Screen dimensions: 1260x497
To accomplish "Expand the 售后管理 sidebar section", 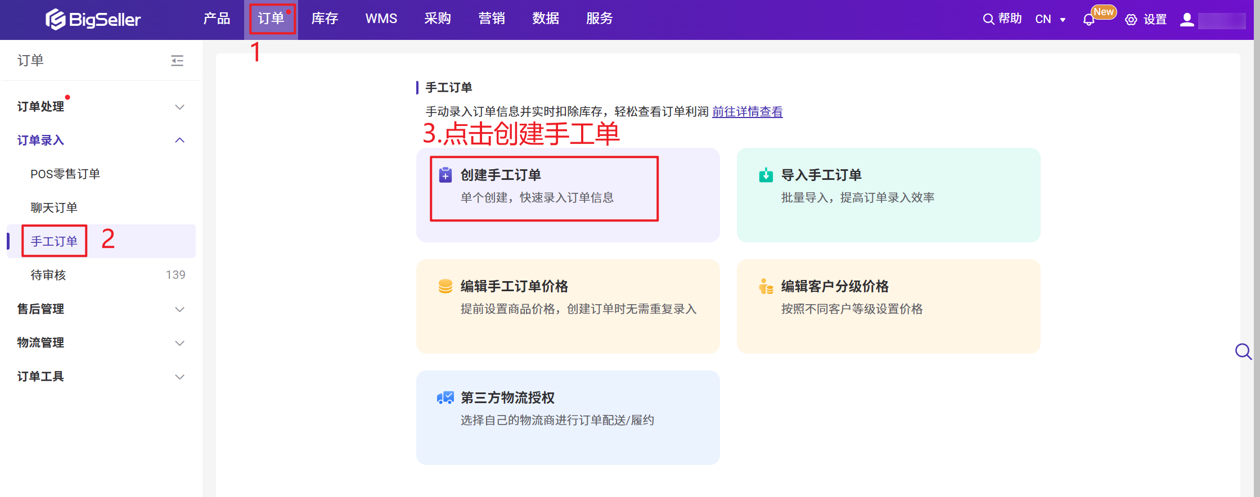I will (x=179, y=309).
